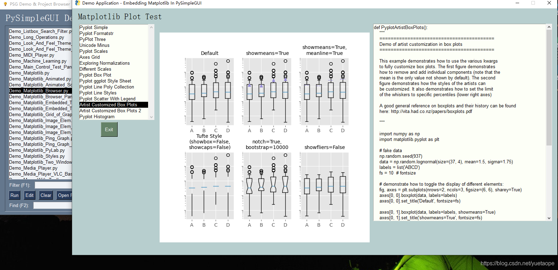
Task: Choose Pyplot Line Poly Collection
Action: pyautogui.click(x=114, y=87)
